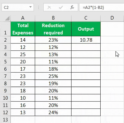This screenshot has width=124, height=123.
Task: Click the Reduction required header cell
Action: pyautogui.click(x=53, y=29)
